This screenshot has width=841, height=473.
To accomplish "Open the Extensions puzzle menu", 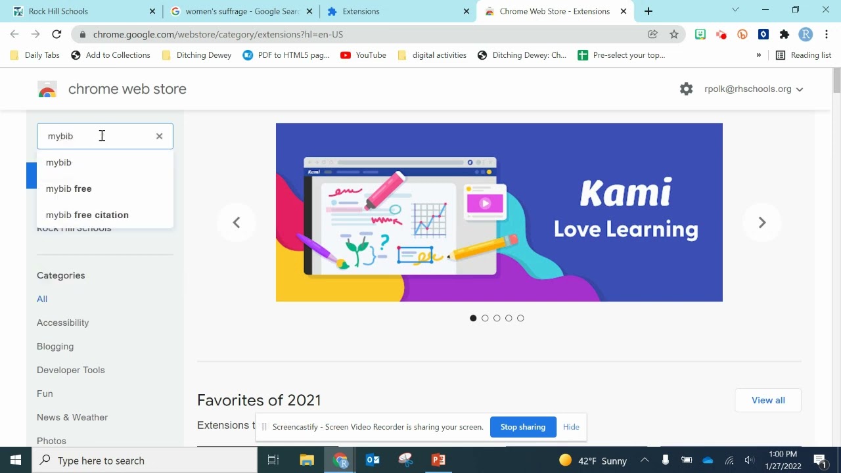I will 784,34.
